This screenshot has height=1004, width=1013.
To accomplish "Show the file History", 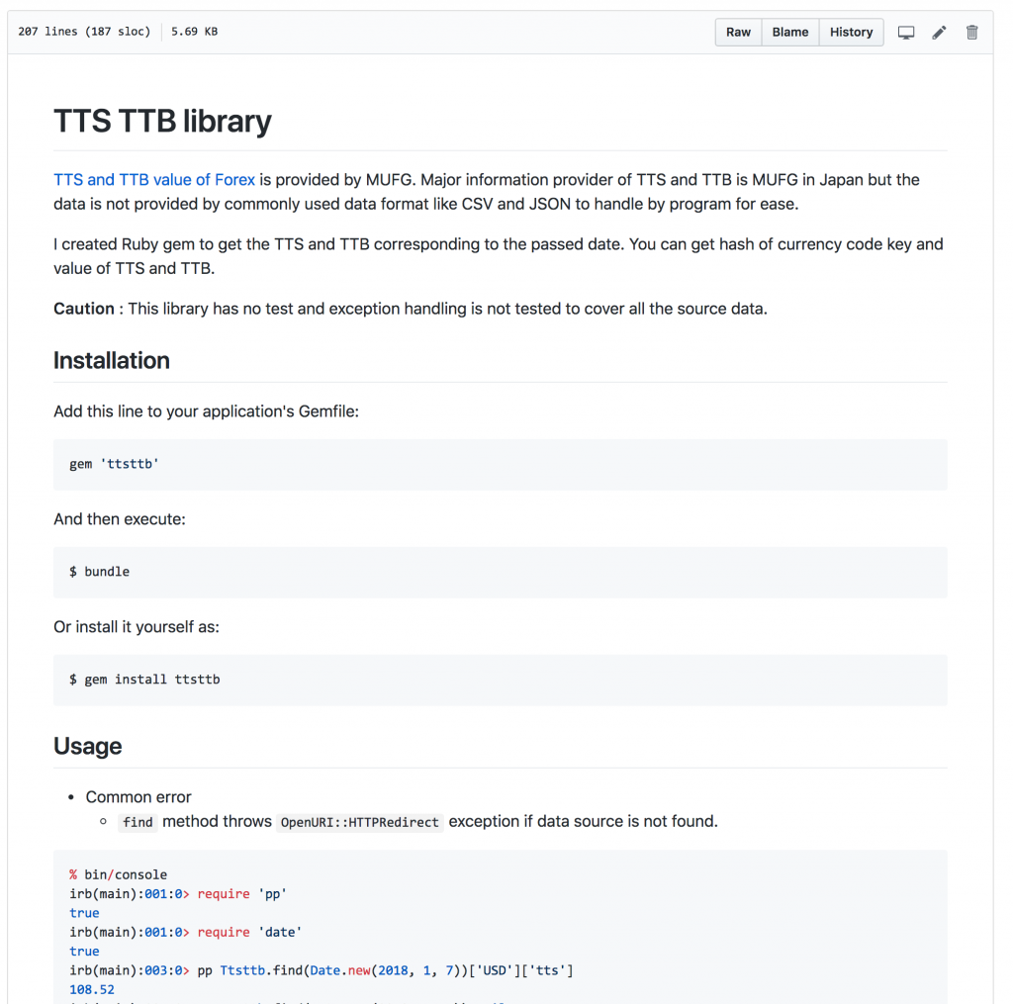I will point(851,32).
